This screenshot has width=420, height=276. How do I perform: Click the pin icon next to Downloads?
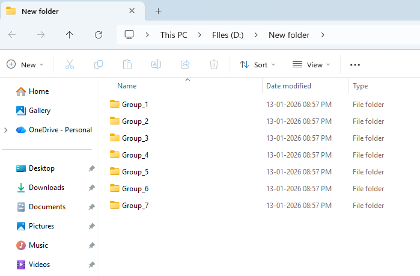click(x=91, y=188)
